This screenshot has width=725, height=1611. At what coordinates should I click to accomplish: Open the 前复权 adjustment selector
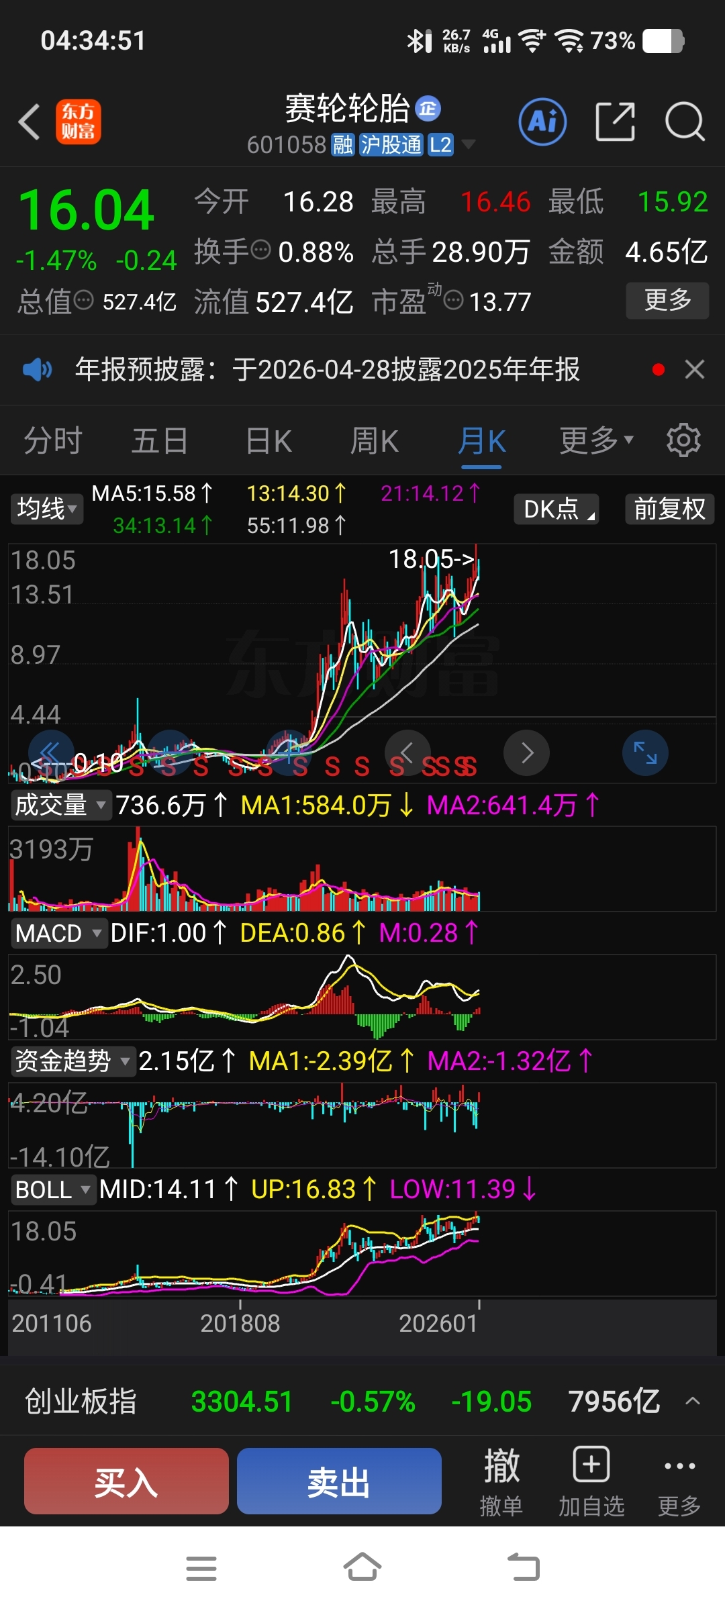[x=669, y=509]
